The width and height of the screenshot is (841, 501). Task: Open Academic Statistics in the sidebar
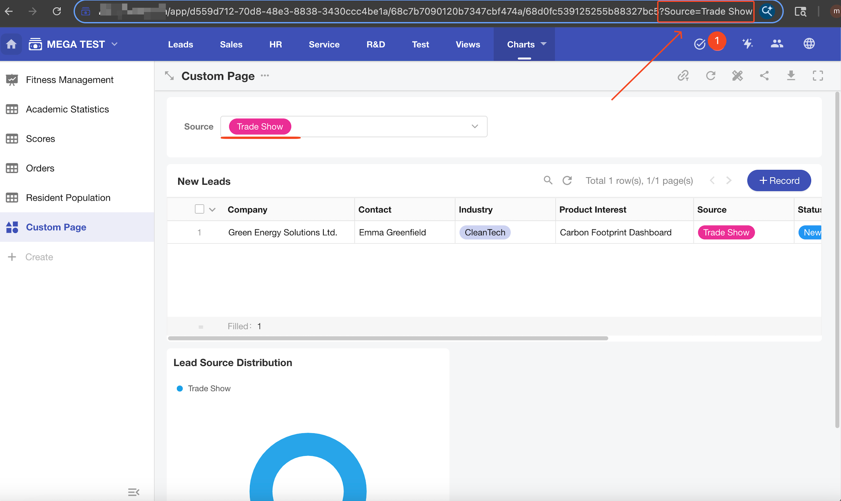click(x=67, y=109)
